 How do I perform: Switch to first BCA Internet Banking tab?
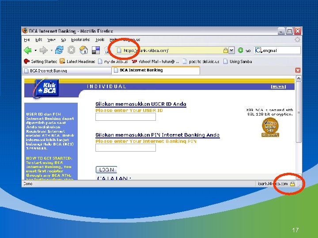(x=67, y=71)
